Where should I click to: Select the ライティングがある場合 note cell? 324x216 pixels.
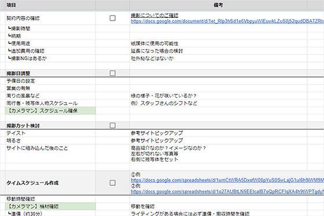tap(218, 213)
